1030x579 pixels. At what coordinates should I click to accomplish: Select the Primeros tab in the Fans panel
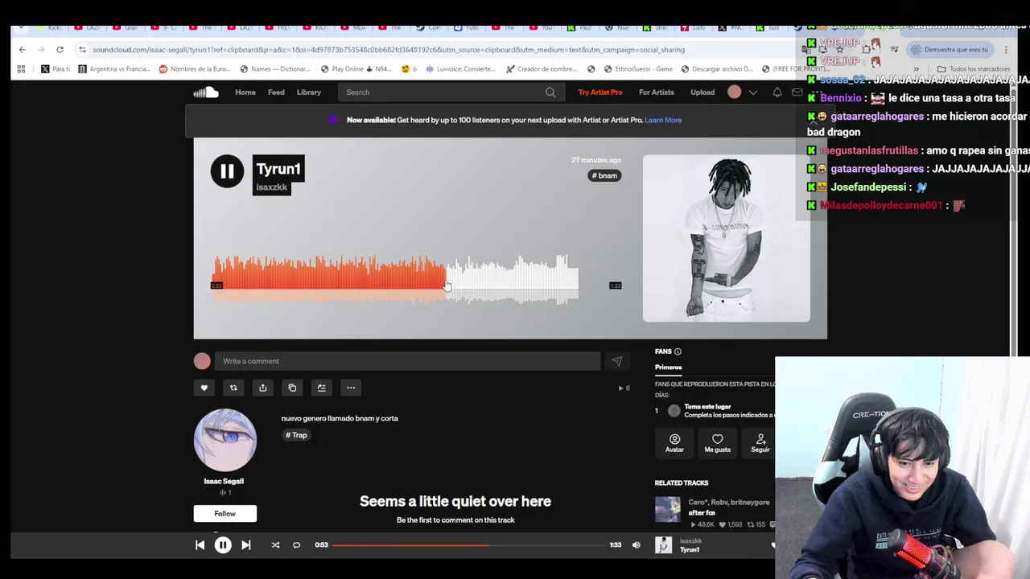tap(668, 368)
